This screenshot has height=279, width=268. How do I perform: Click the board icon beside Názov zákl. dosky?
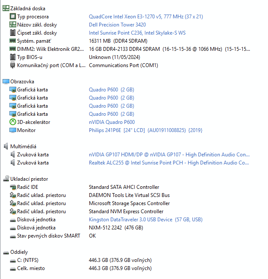(x=13, y=24)
